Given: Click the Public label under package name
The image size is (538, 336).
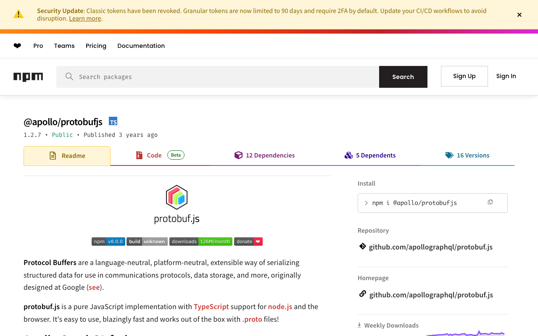Looking at the screenshot, I should [62, 135].
